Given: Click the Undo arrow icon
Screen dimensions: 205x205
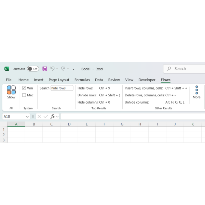Looking at the screenshot, I should coord(52,69).
